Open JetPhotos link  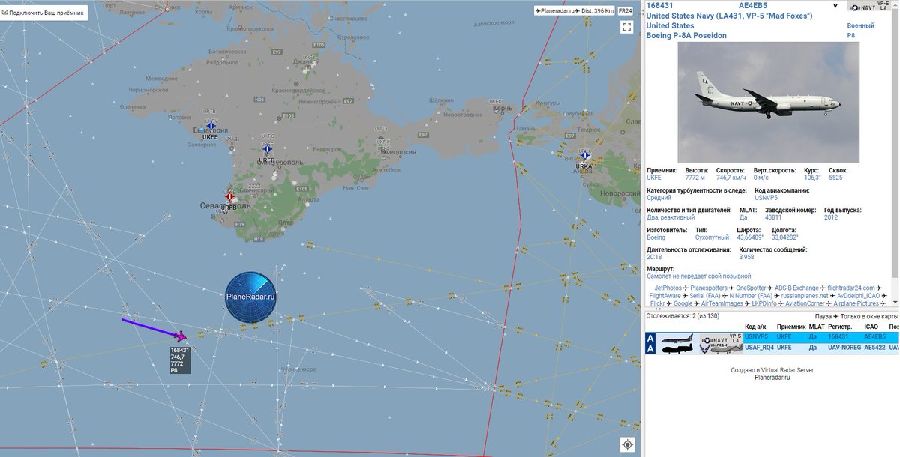coord(668,288)
